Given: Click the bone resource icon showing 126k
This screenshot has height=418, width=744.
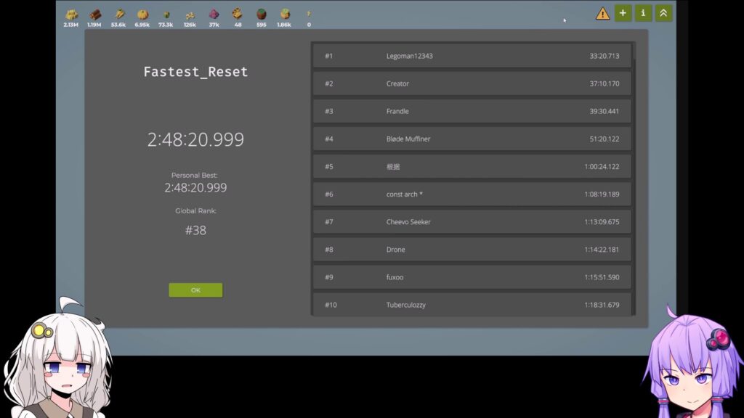Looking at the screenshot, I should pos(190,15).
